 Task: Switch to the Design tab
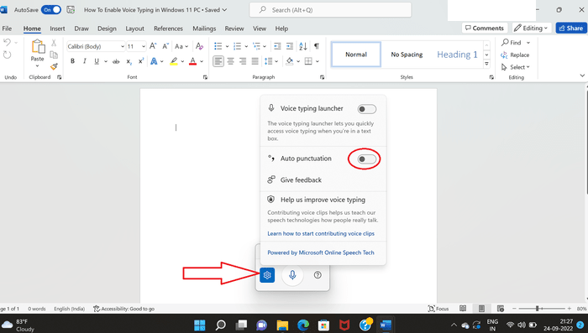(107, 29)
